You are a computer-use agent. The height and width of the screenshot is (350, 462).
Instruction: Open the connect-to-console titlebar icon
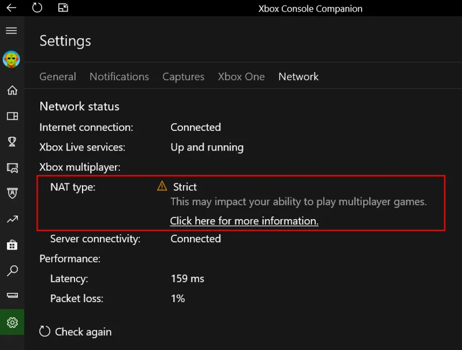[x=63, y=8]
